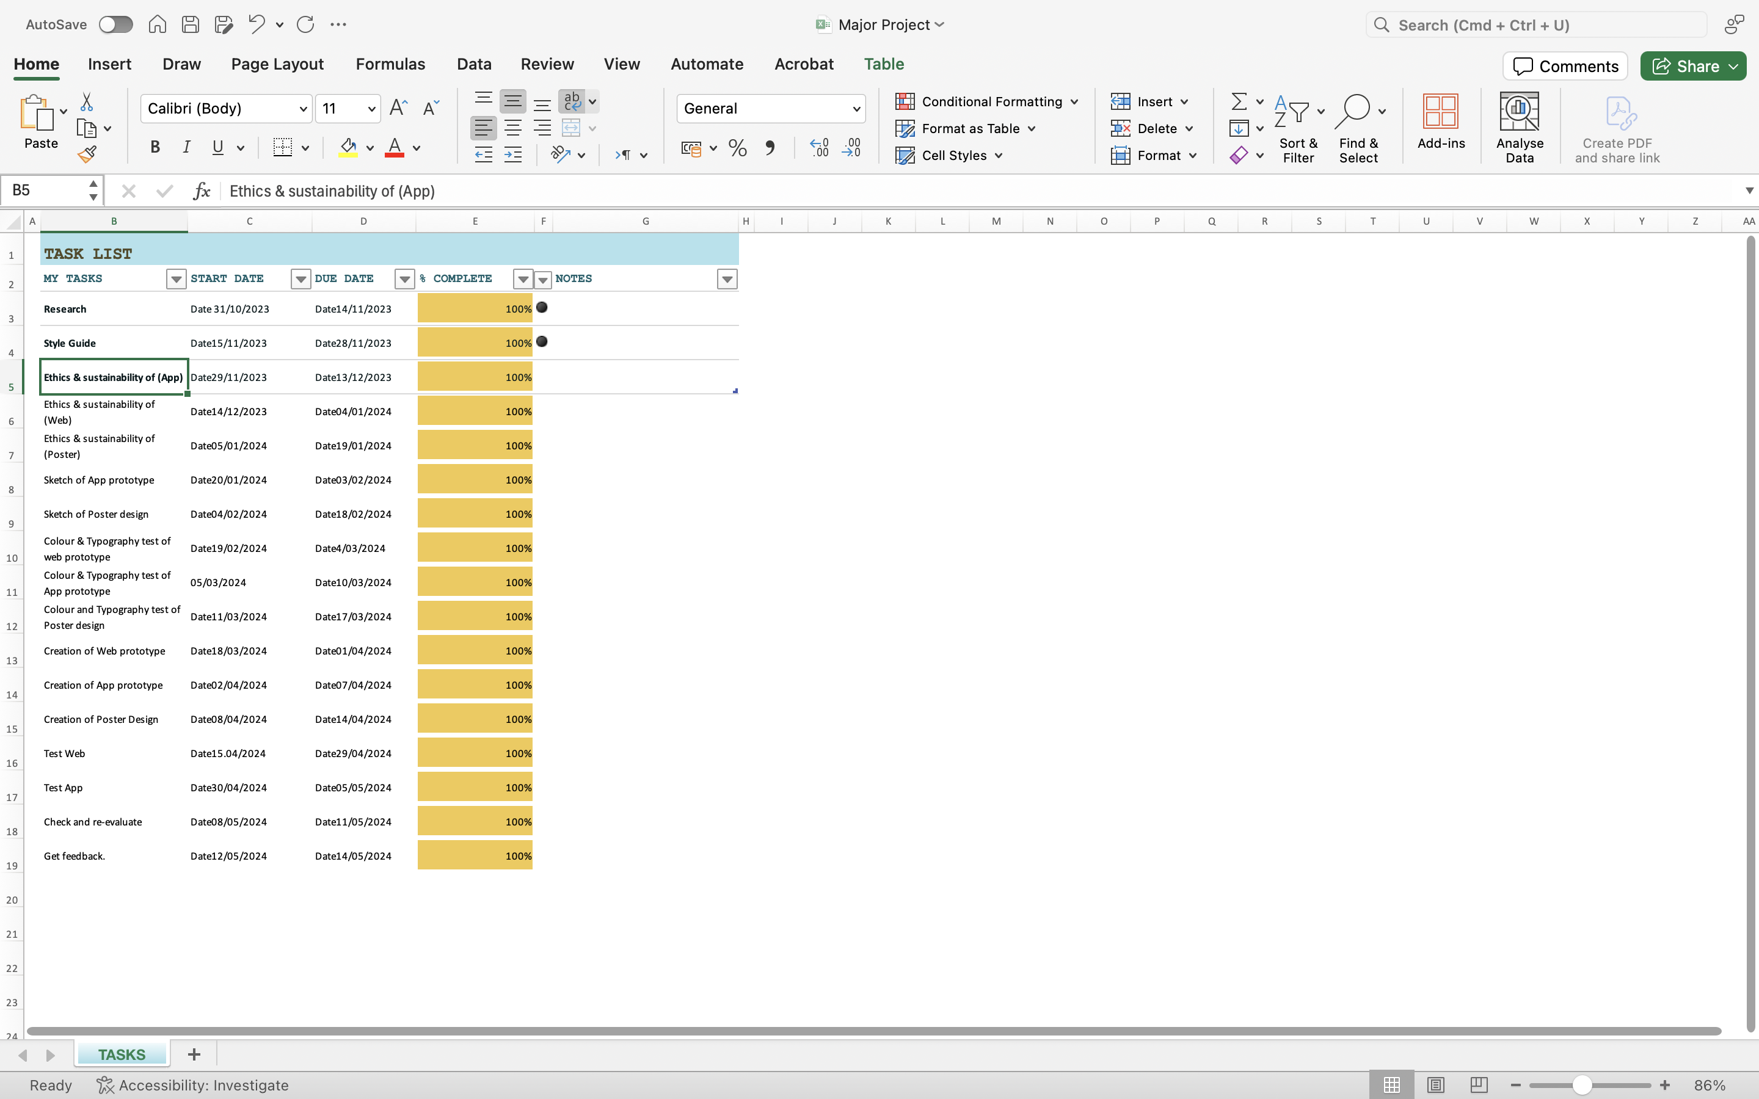Open Find & Select
1759x1099 pixels.
pyautogui.click(x=1358, y=129)
